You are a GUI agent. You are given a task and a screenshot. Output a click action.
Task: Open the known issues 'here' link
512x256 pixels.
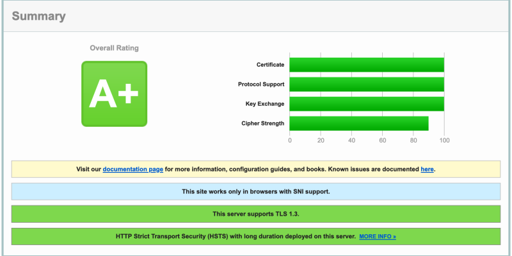(427, 169)
